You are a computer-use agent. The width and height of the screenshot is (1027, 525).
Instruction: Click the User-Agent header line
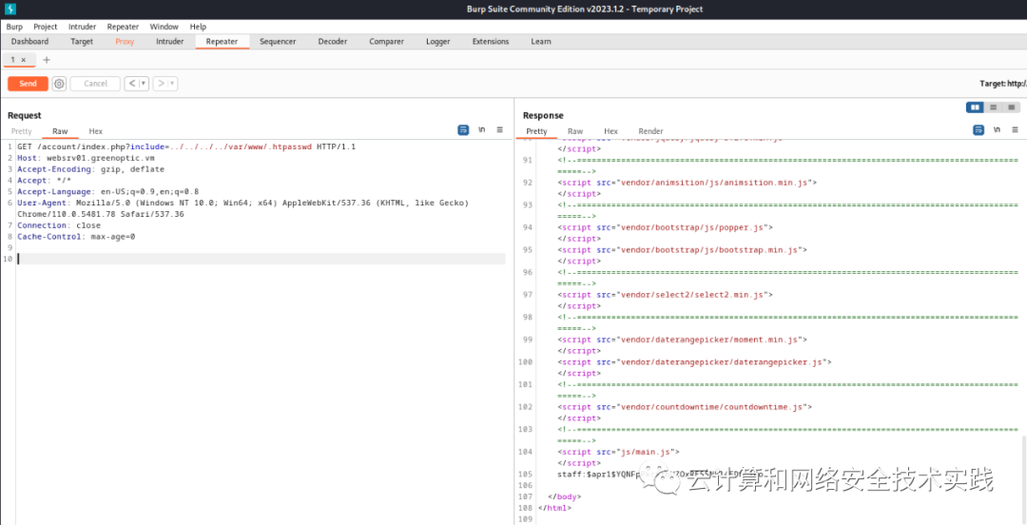pos(243,208)
